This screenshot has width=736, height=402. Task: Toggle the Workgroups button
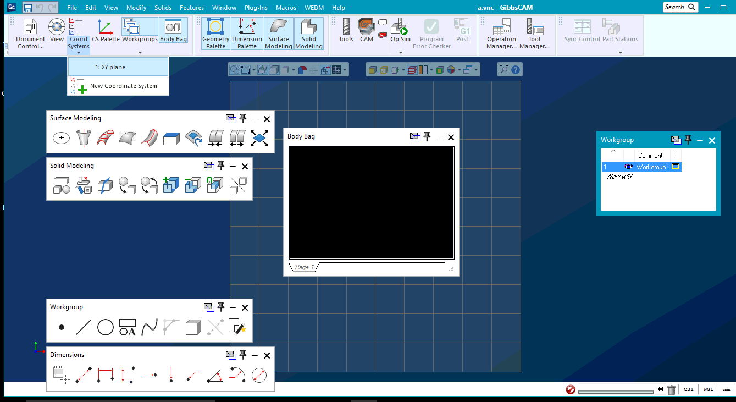click(140, 30)
